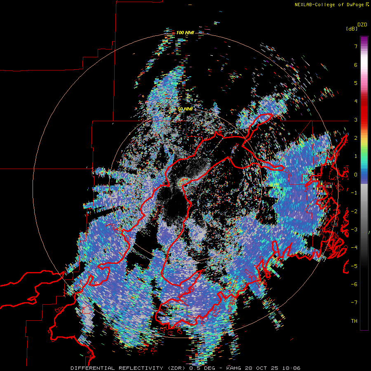Screen dimensions: 371x371
Task: Click the 7 dB value on color scale
Action: pyautogui.click(x=356, y=46)
